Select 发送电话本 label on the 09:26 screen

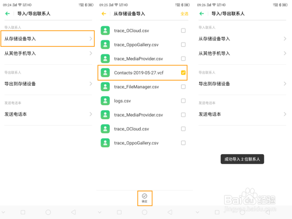210,114
